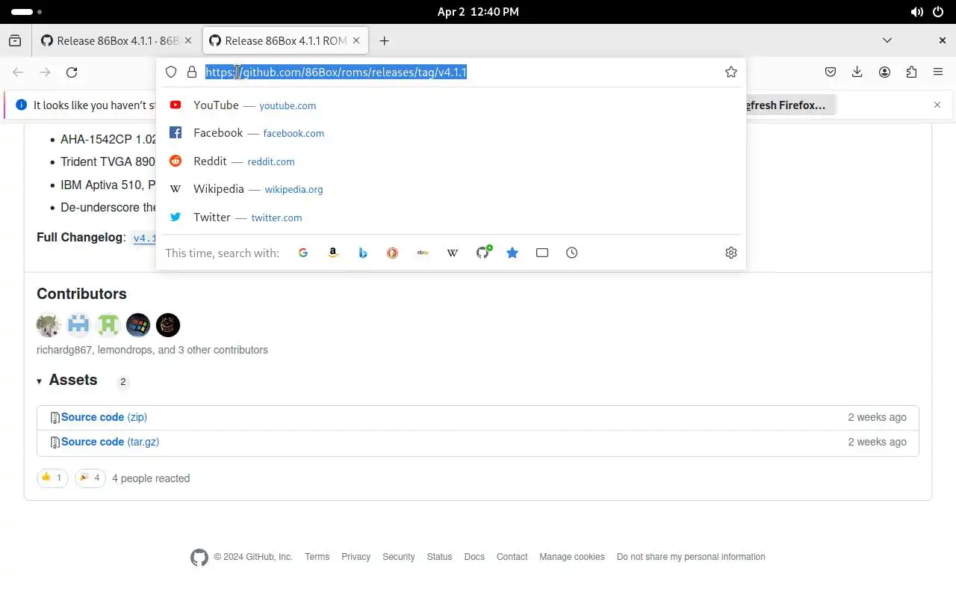Search history with clock icon
The width and height of the screenshot is (956, 598).
coord(572,253)
